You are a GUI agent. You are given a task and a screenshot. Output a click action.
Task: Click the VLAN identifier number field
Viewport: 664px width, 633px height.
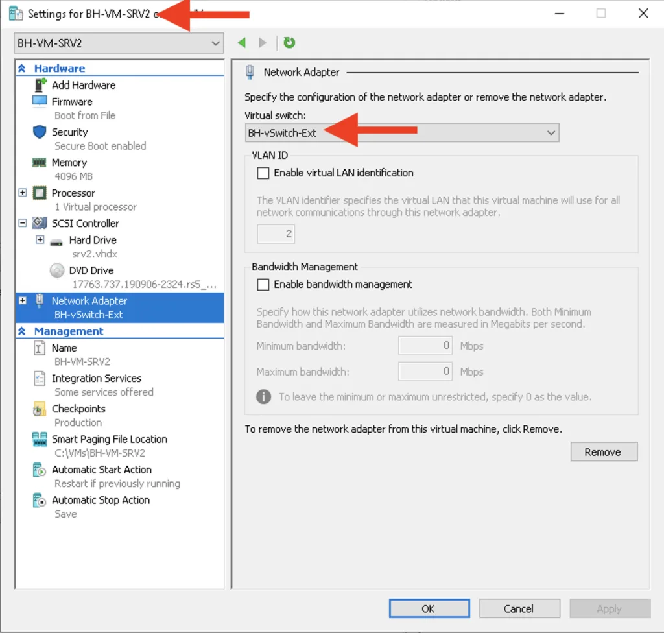pos(276,233)
